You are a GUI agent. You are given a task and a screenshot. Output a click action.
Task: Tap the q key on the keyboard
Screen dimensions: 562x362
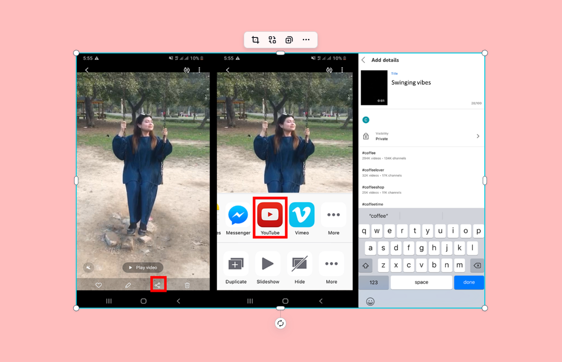click(364, 231)
